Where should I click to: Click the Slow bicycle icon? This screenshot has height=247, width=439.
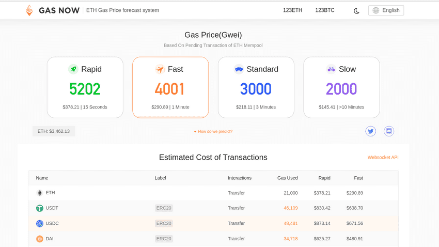tap(331, 69)
